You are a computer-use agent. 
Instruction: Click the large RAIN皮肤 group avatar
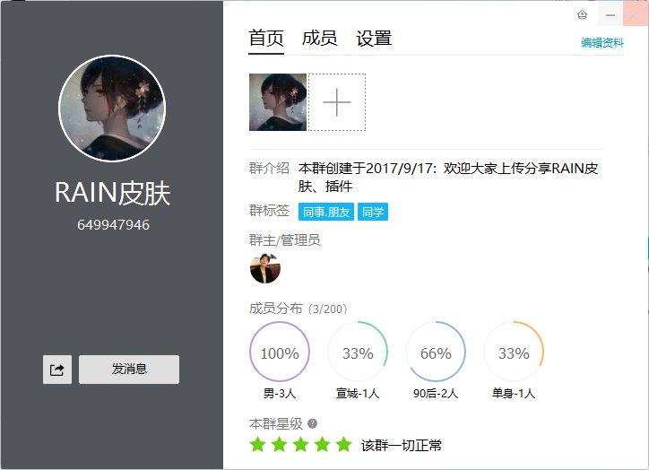click(112, 108)
